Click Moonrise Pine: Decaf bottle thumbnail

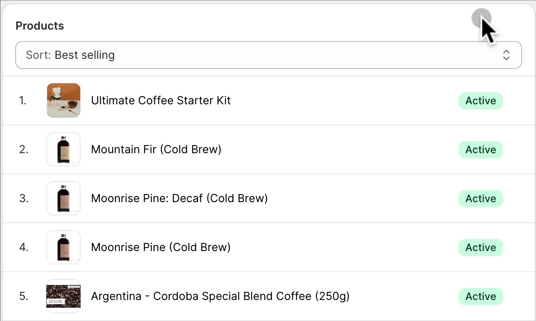point(63,198)
